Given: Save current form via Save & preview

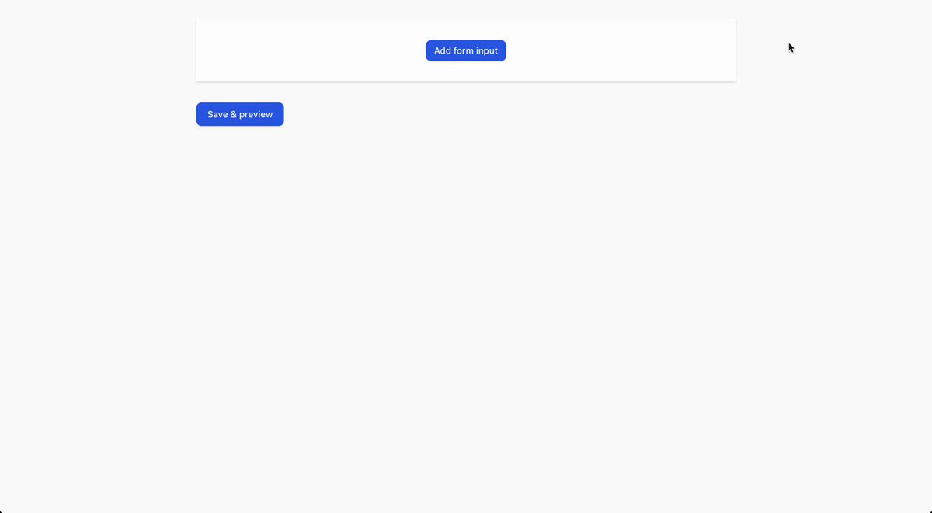Looking at the screenshot, I should tap(239, 114).
